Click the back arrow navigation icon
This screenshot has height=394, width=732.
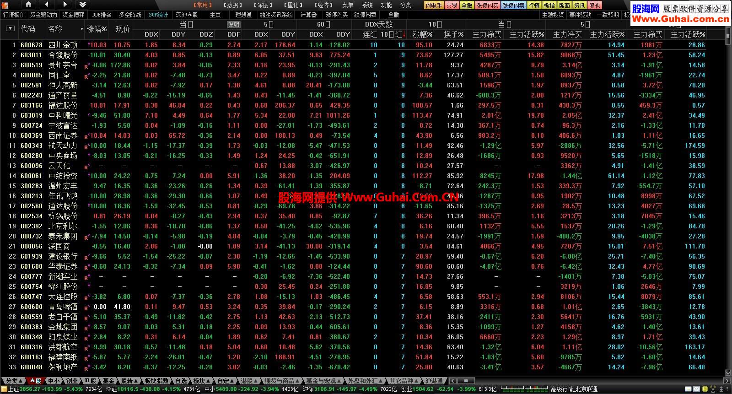click(47, 5)
